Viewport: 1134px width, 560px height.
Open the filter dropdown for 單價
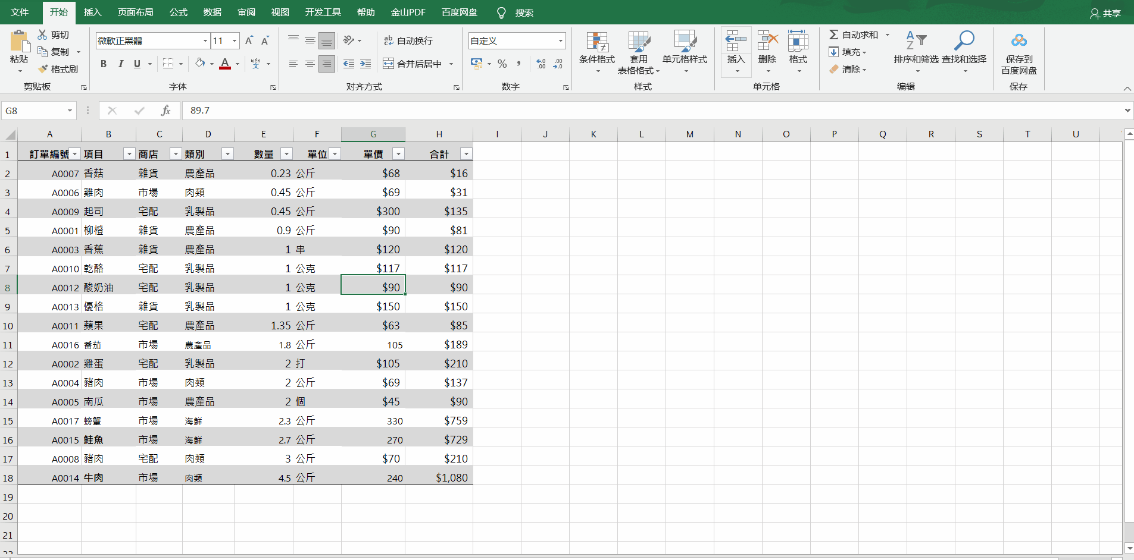tap(399, 154)
